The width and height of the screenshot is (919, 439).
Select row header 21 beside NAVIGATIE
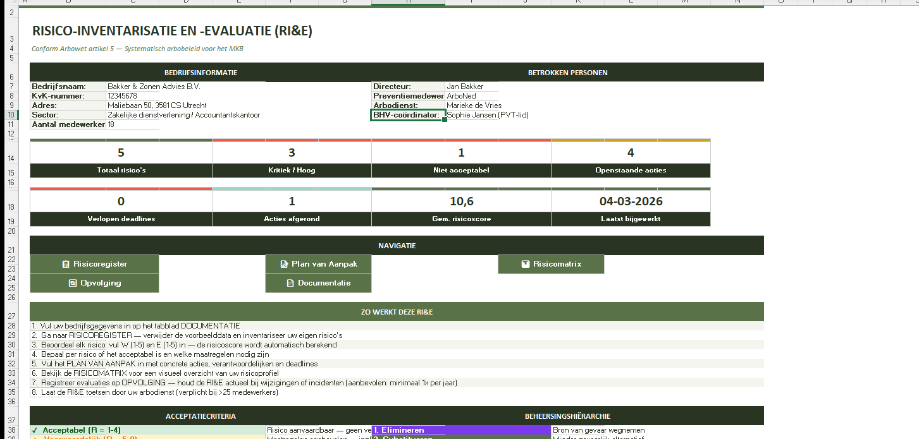pyautogui.click(x=11, y=250)
